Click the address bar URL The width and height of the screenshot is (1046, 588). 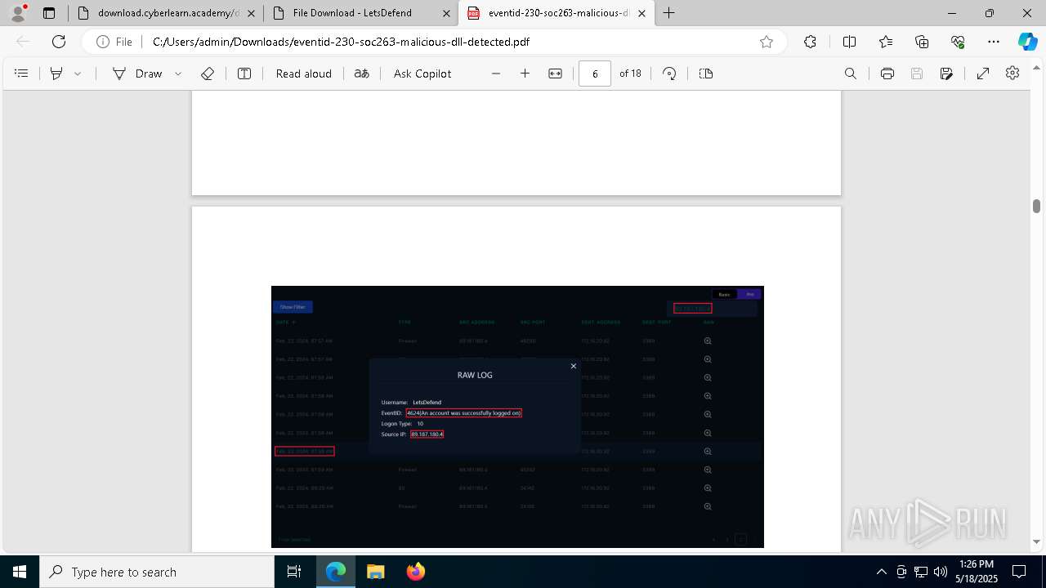coord(342,42)
